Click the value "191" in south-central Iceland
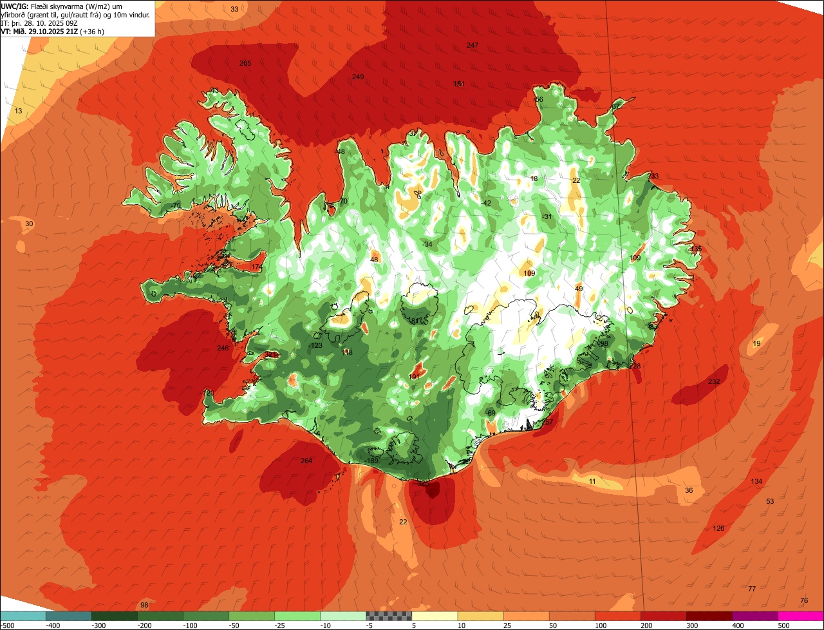824x630 pixels. pos(414,376)
